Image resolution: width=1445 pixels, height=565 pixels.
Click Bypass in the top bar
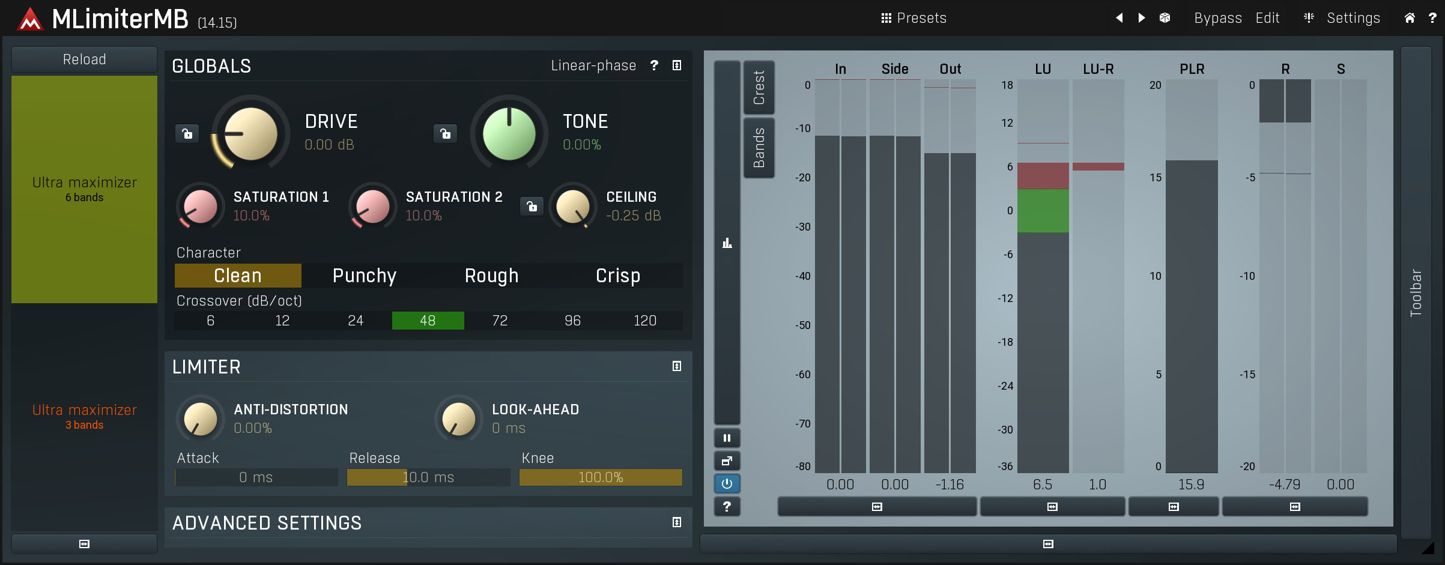pos(1218,18)
